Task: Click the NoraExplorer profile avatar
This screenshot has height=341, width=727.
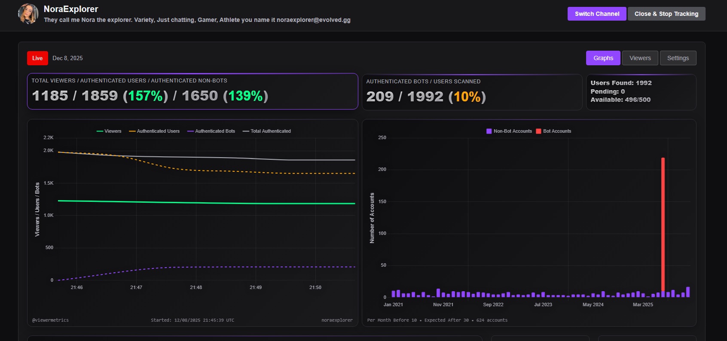Action: tap(28, 14)
